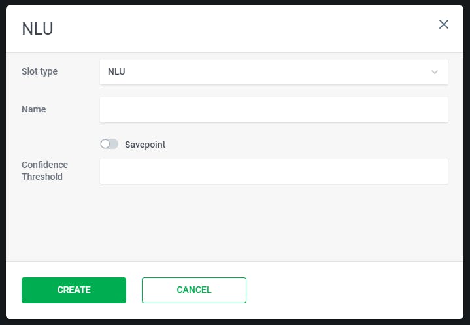
Task: Click the right end of the Confidence Threshold field
Action: (439, 171)
